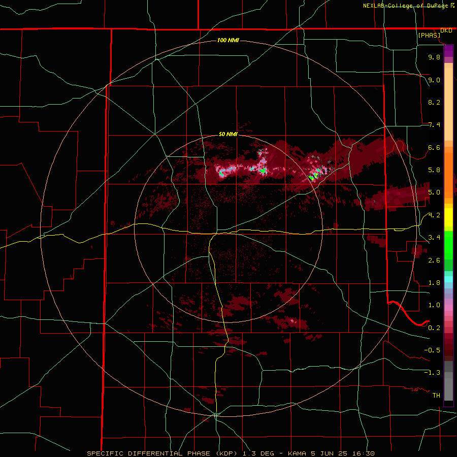
Task: Select the 1.8 value on color scale
Action: [434, 283]
